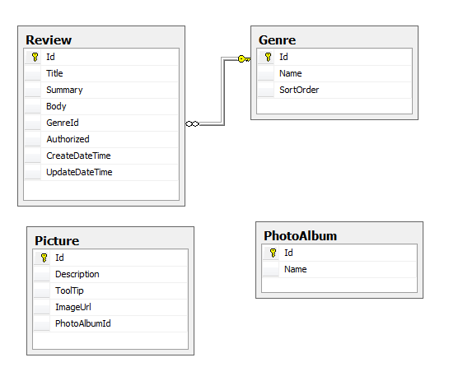
Task: Select the ToolTip column in Picture
Action: pos(110,290)
